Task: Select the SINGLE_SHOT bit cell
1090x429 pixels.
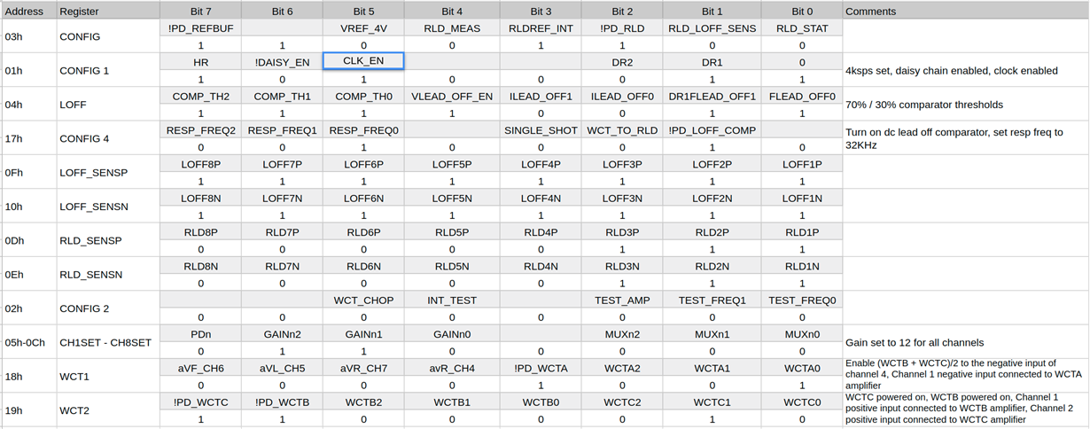Action: pos(541,130)
